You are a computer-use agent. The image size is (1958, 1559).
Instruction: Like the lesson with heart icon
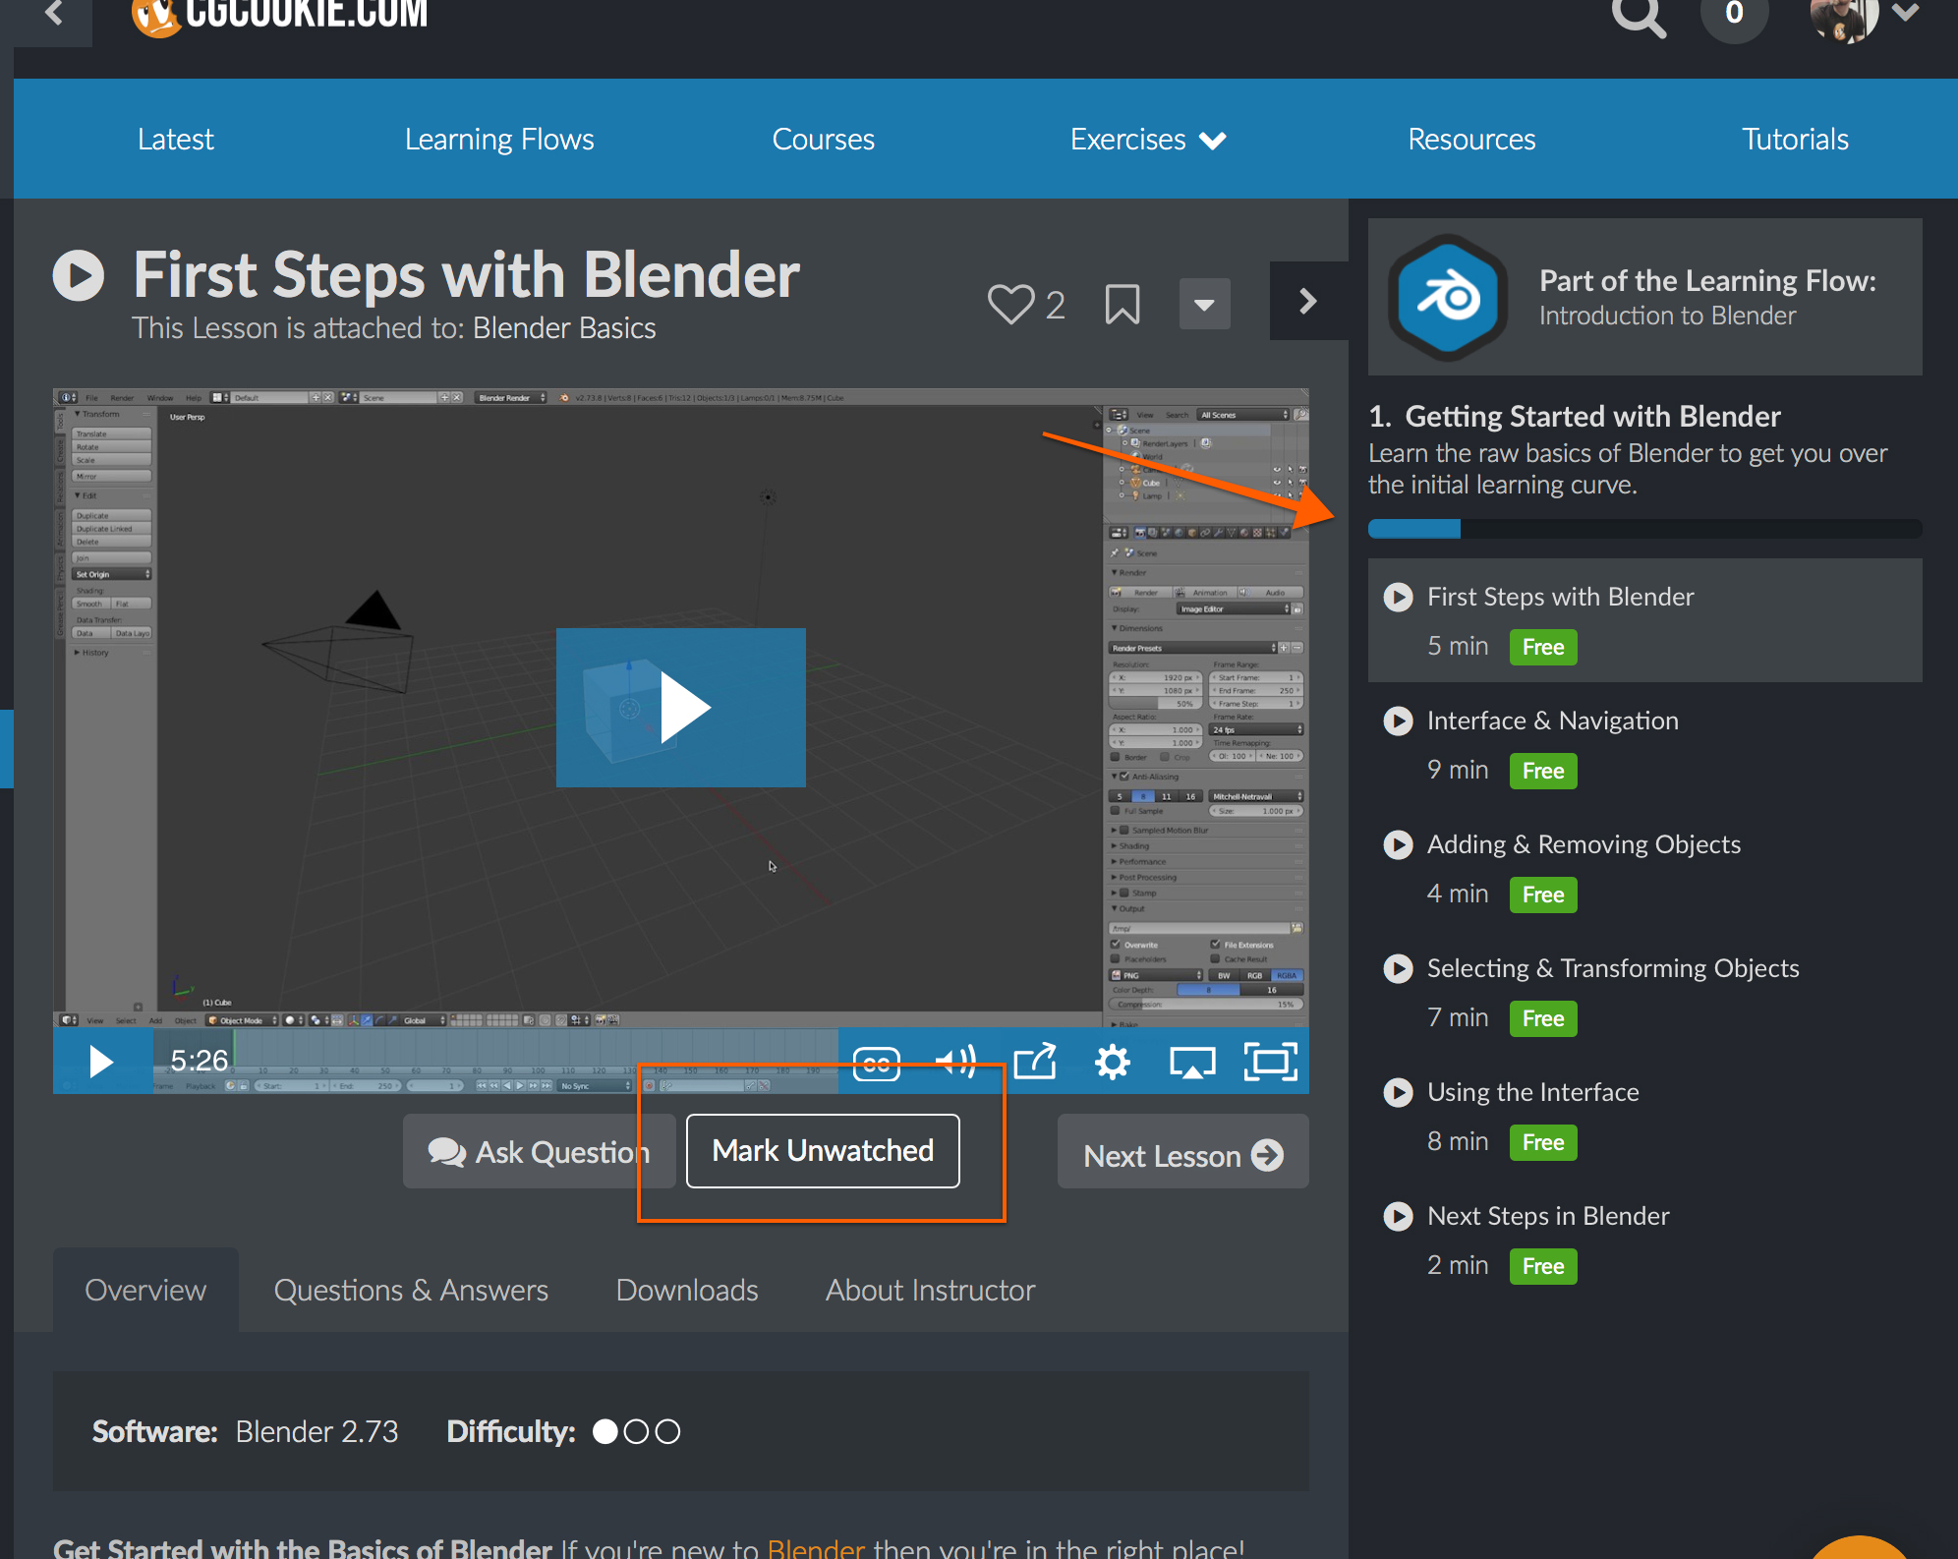pos(1010,304)
